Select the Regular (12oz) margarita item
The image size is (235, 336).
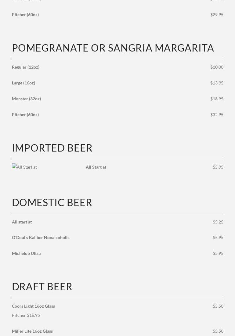coord(26,67)
